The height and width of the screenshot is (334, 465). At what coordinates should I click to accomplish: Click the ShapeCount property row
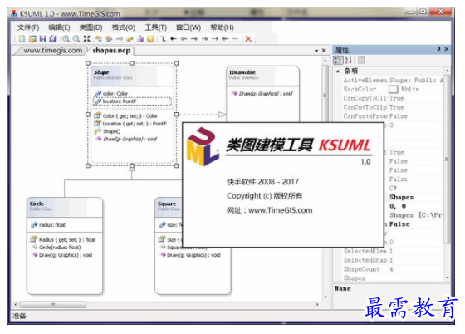pyautogui.click(x=393, y=269)
